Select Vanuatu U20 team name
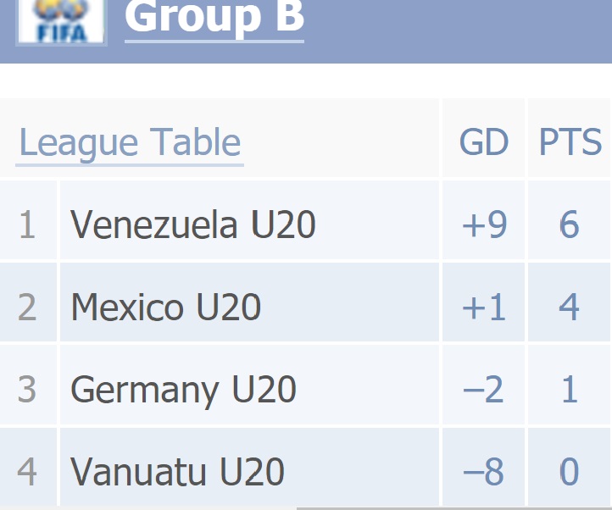The height and width of the screenshot is (510, 612). pyautogui.click(x=177, y=471)
